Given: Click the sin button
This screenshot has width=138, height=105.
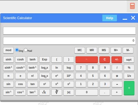Looking at the screenshot, I should tap(8, 84).
